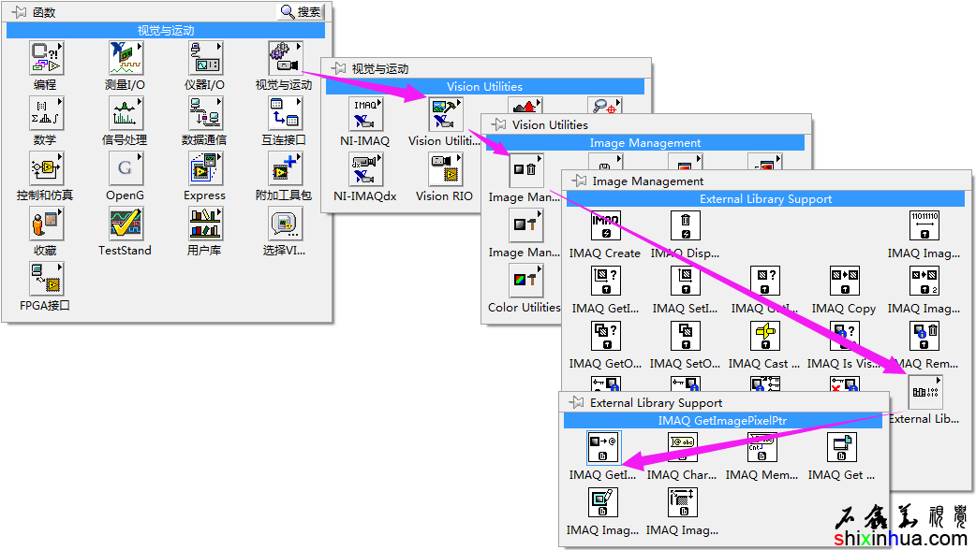Open the 测量I/O subpalette

pyautogui.click(x=126, y=58)
